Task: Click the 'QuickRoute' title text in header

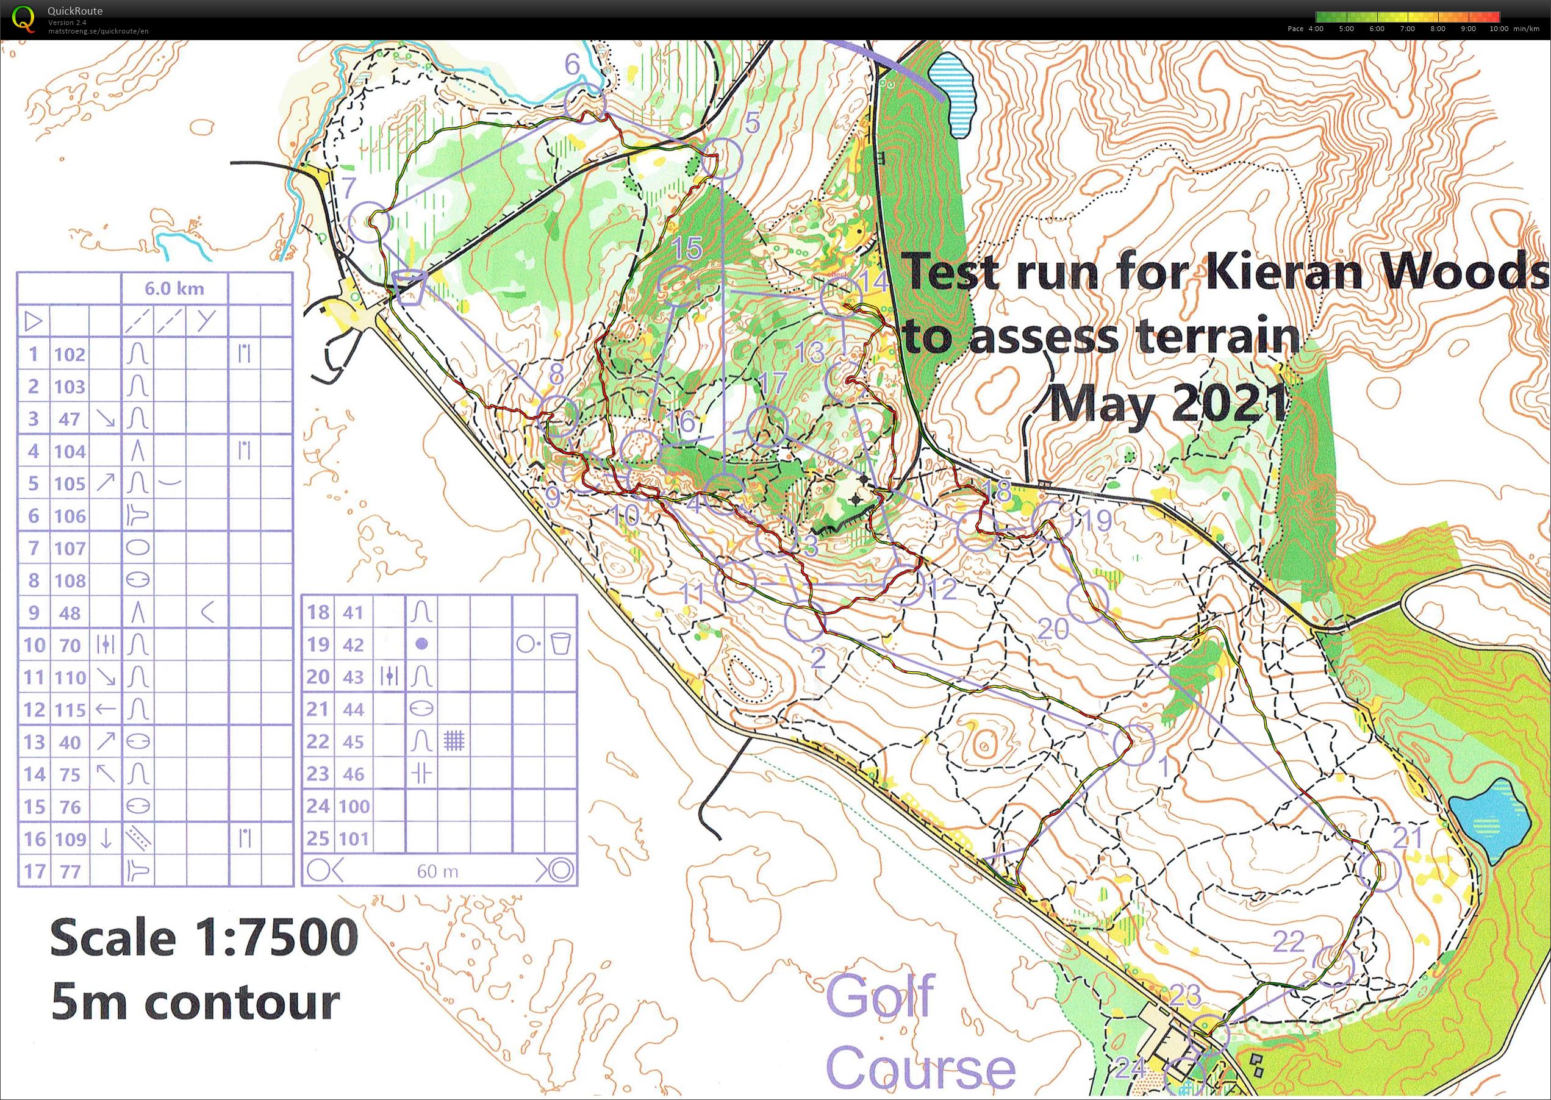Action: pyautogui.click(x=74, y=11)
